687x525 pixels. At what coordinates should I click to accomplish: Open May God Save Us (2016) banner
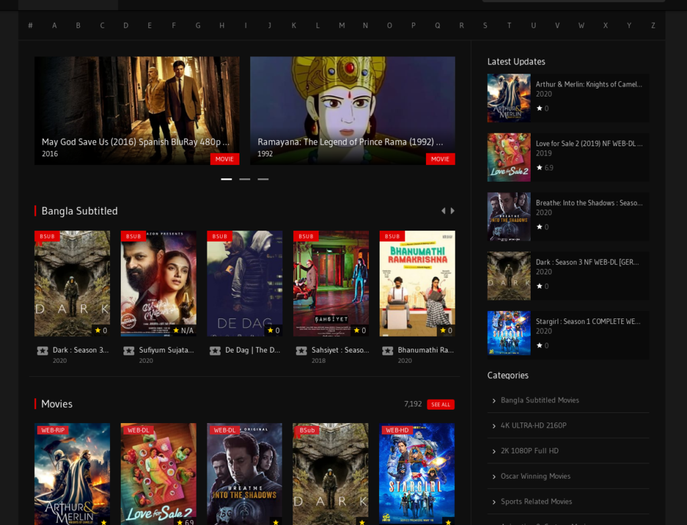pyautogui.click(x=137, y=111)
